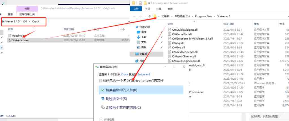289x121 pixels.
Task: Select Qt6Sql.dll file
Action: (178, 43)
